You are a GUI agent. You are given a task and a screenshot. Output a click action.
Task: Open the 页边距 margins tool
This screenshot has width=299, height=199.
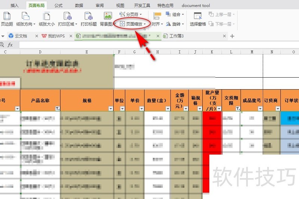pyautogui.click(x=7, y=19)
